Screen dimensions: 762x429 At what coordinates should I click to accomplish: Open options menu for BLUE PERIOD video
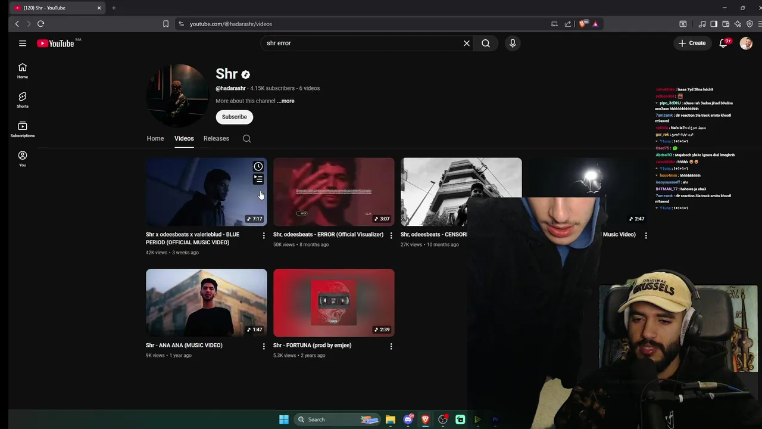(x=264, y=235)
